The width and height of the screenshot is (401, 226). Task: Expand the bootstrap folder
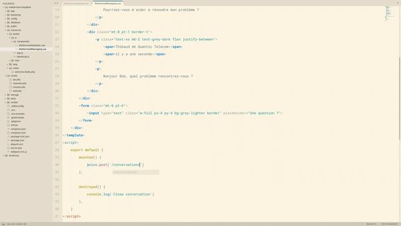point(6,15)
